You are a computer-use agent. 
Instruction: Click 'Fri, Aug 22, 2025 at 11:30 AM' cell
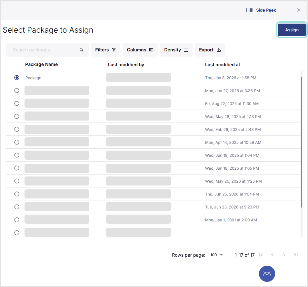[232, 103]
